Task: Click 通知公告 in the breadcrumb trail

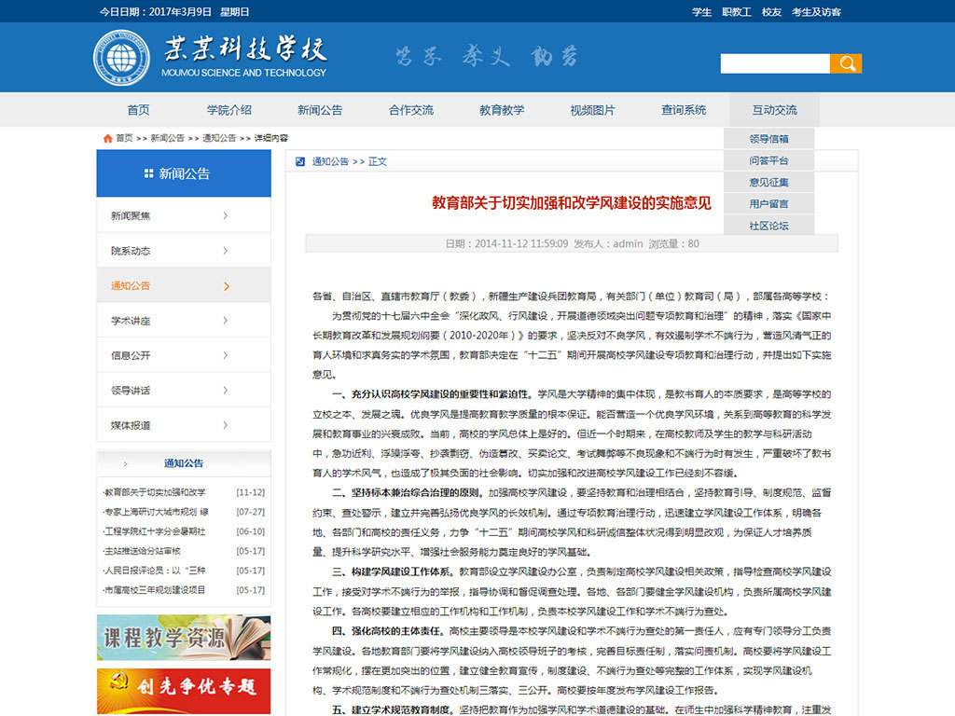Action: click(219, 138)
